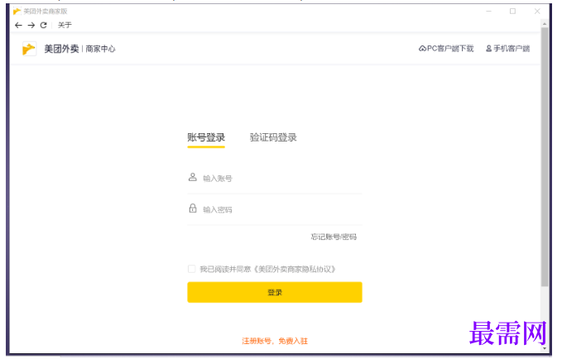This screenshot has width=562, height=359.
Task: Go forward with the right arrow icon
Action: [x=31, y=25]
